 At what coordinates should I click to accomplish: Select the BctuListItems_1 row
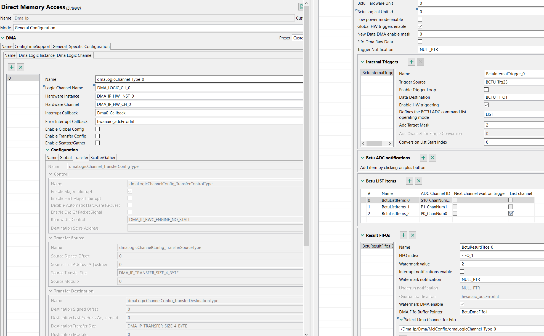tap(395, 207)
